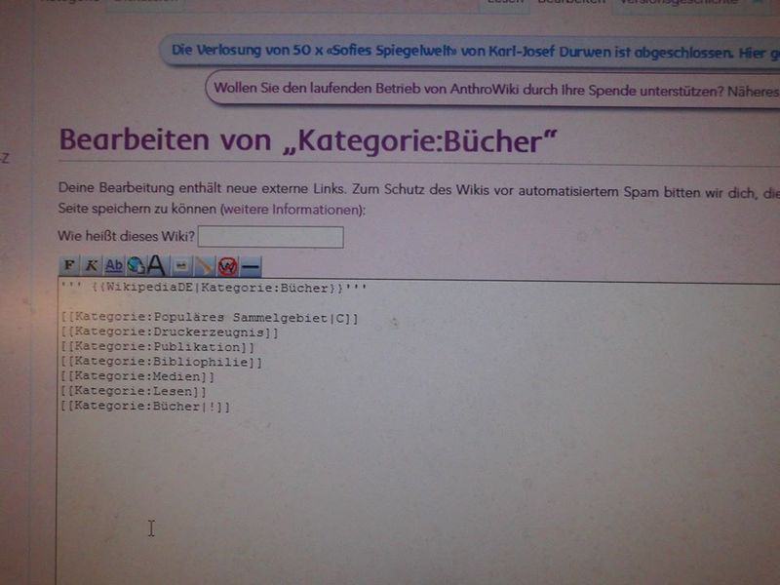Image resolution: width=780 pixels, height=585 pixels.
Task: Insert media file link icon
Action: (204, 266)
